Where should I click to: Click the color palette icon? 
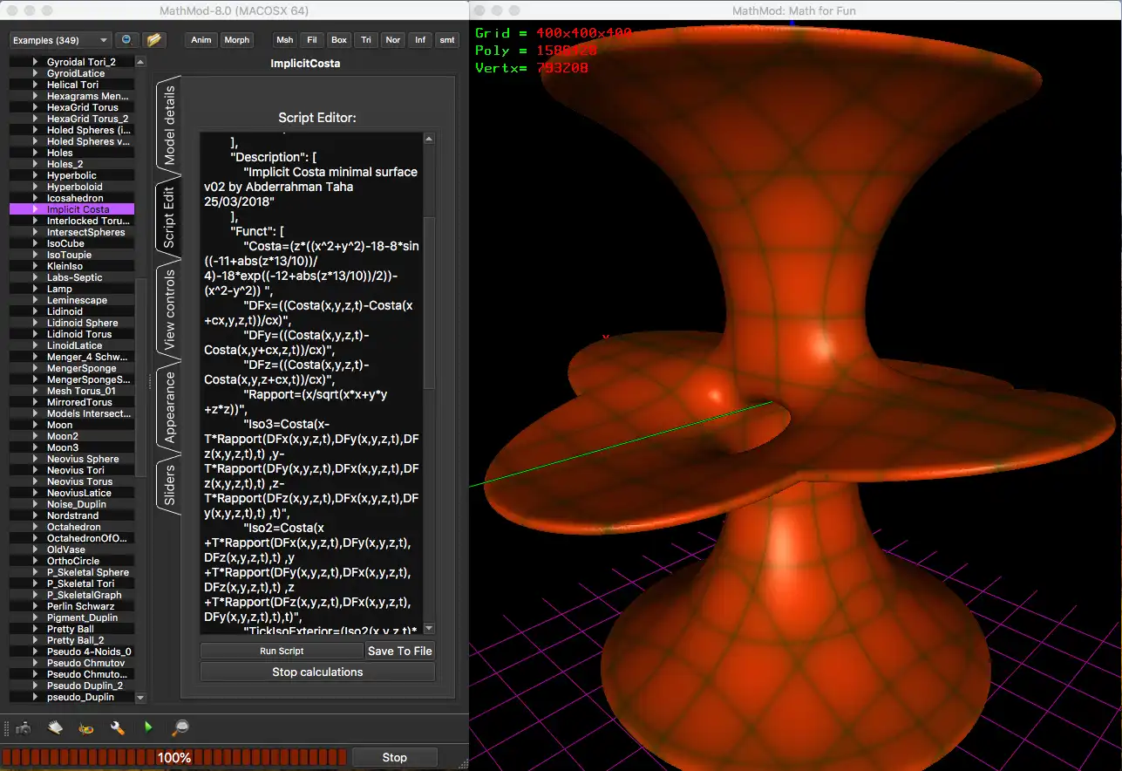(x=86, y=727)
